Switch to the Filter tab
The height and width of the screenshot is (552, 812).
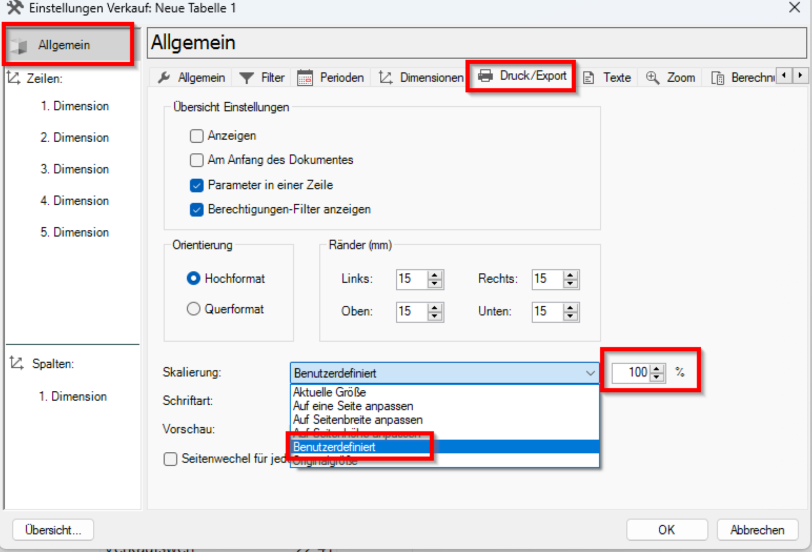[x=262, y=77]
